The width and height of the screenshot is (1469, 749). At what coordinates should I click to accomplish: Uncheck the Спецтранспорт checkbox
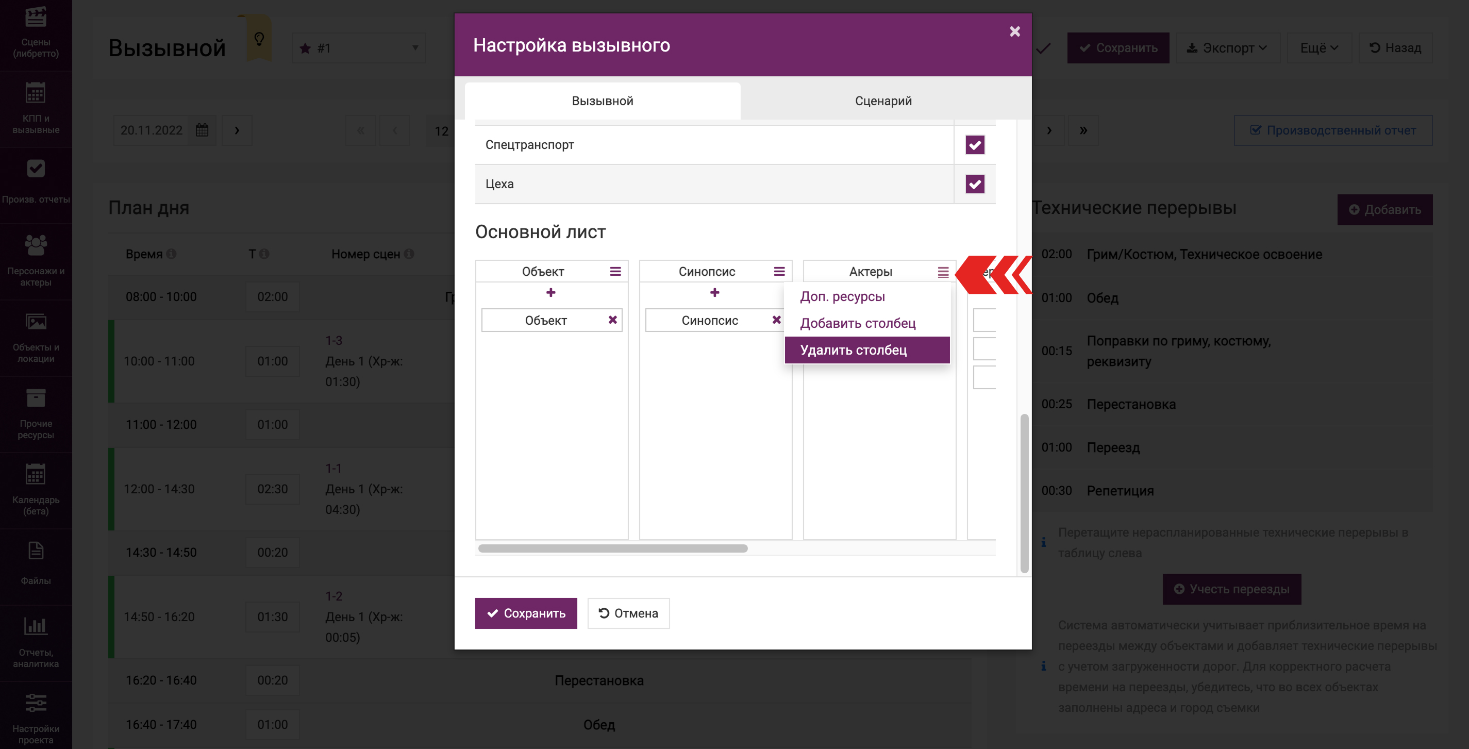[975, 145]
